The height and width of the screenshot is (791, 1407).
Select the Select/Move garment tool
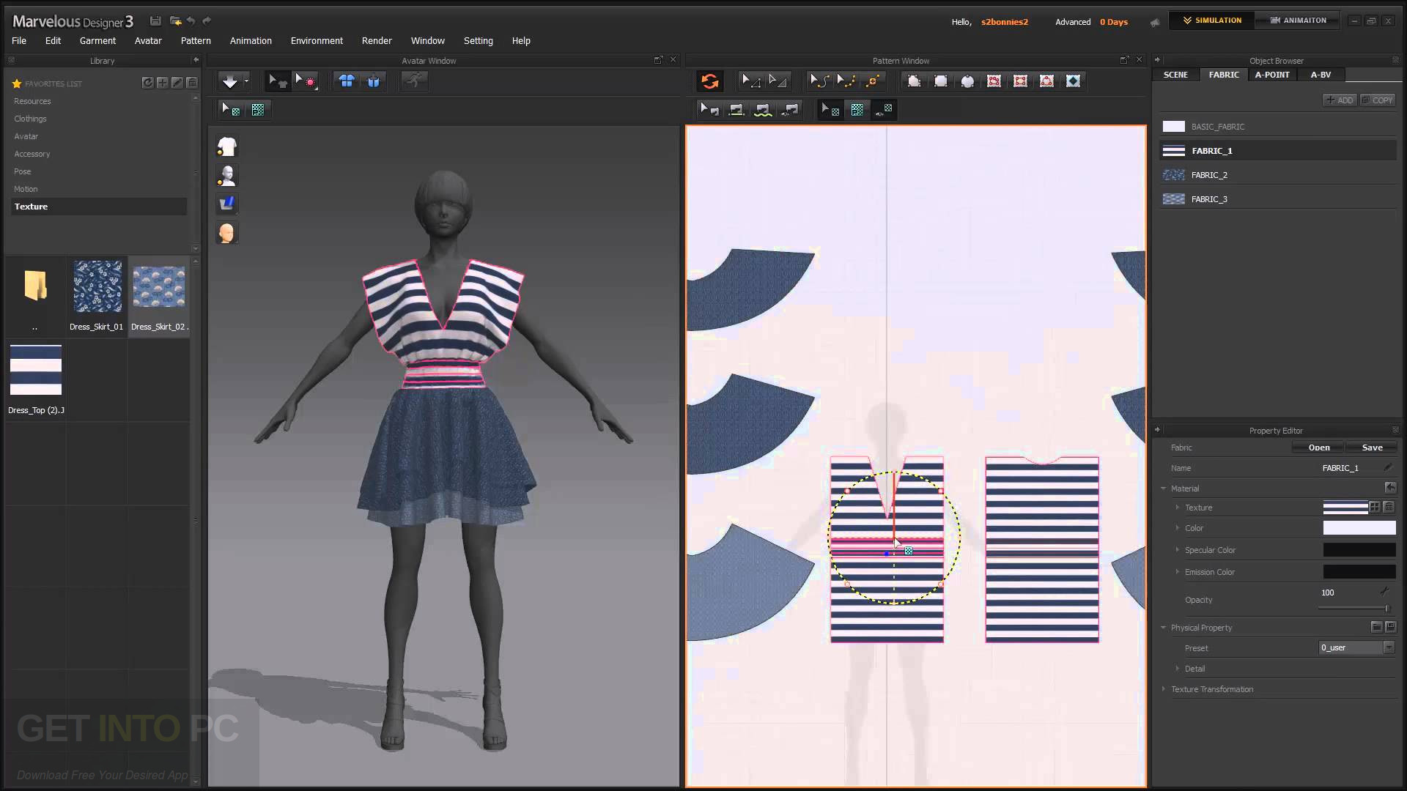[x=278, y=81]
